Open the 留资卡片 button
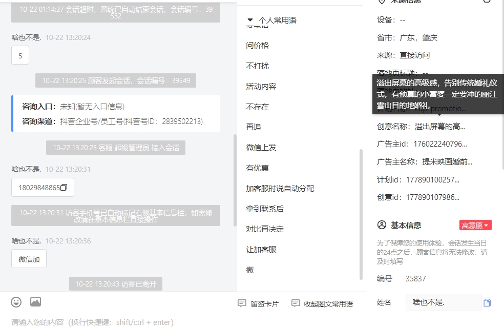 pyautogui.click(x=259, y=303)
